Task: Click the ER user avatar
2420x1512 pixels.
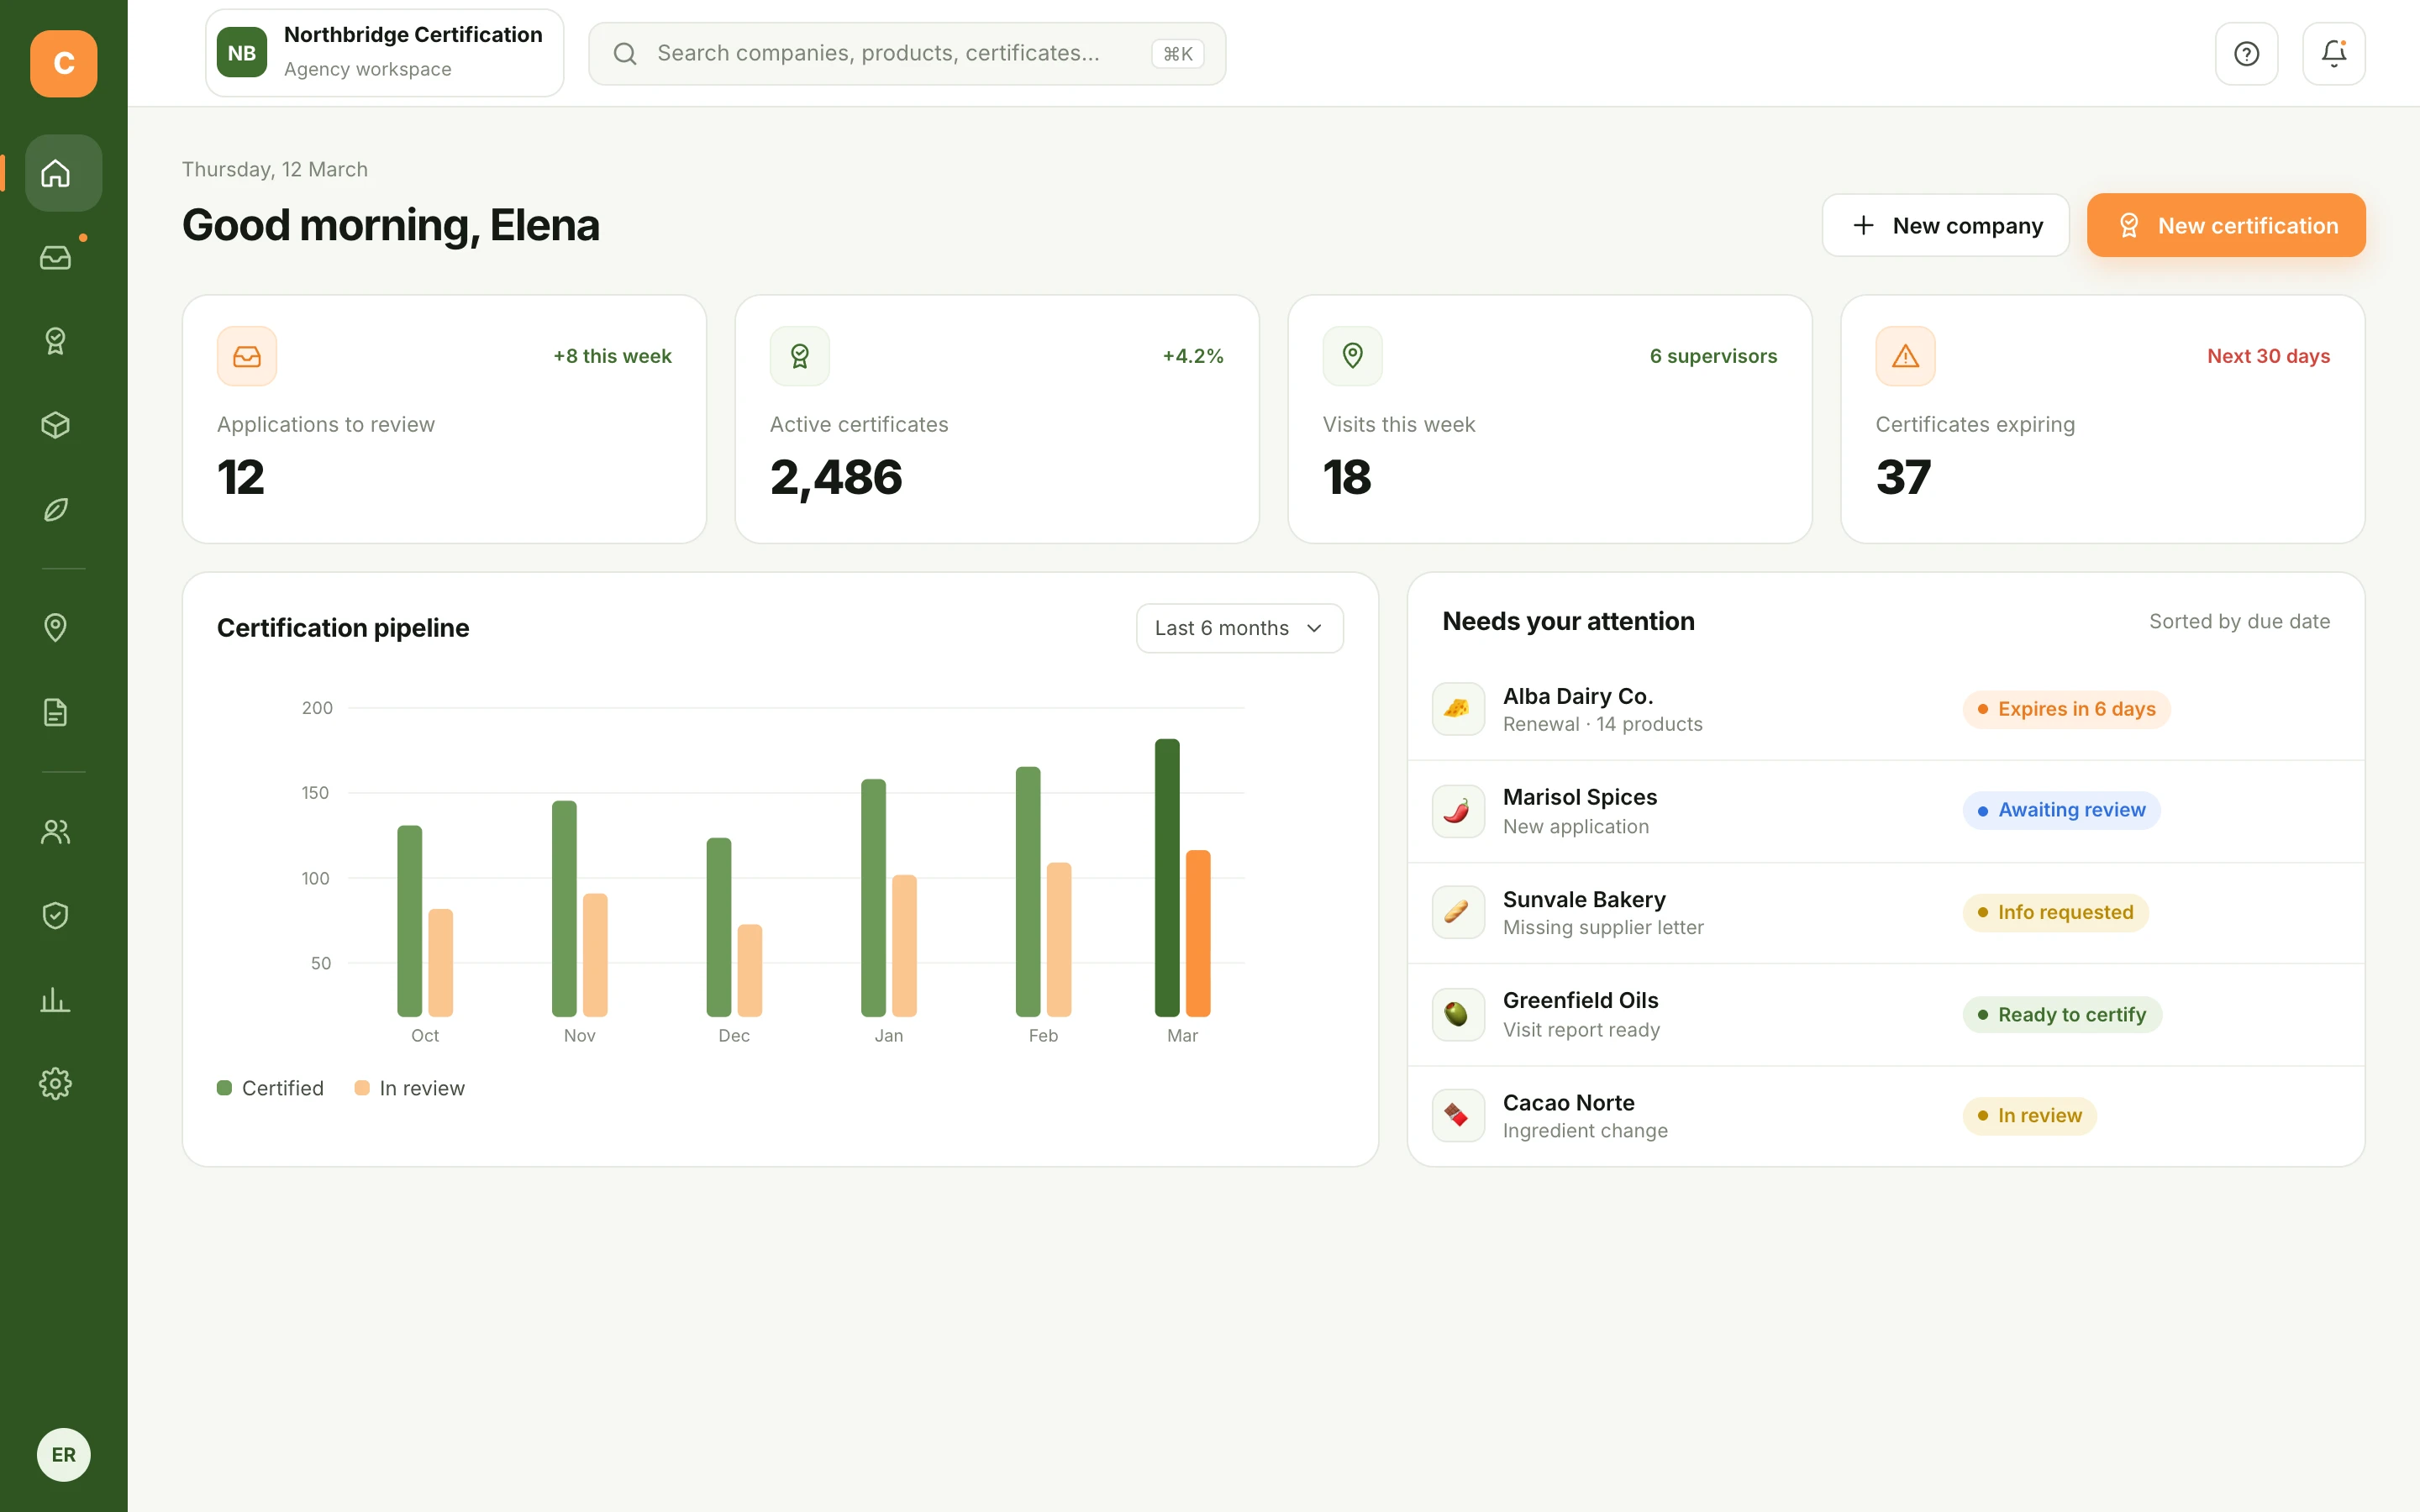Action: pyautogui.click(x=63, y=1454)
